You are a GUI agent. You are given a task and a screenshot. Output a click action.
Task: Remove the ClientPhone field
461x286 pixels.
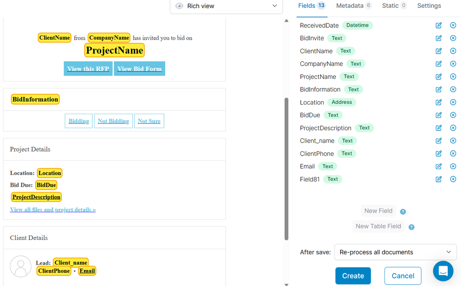[453, 153]
